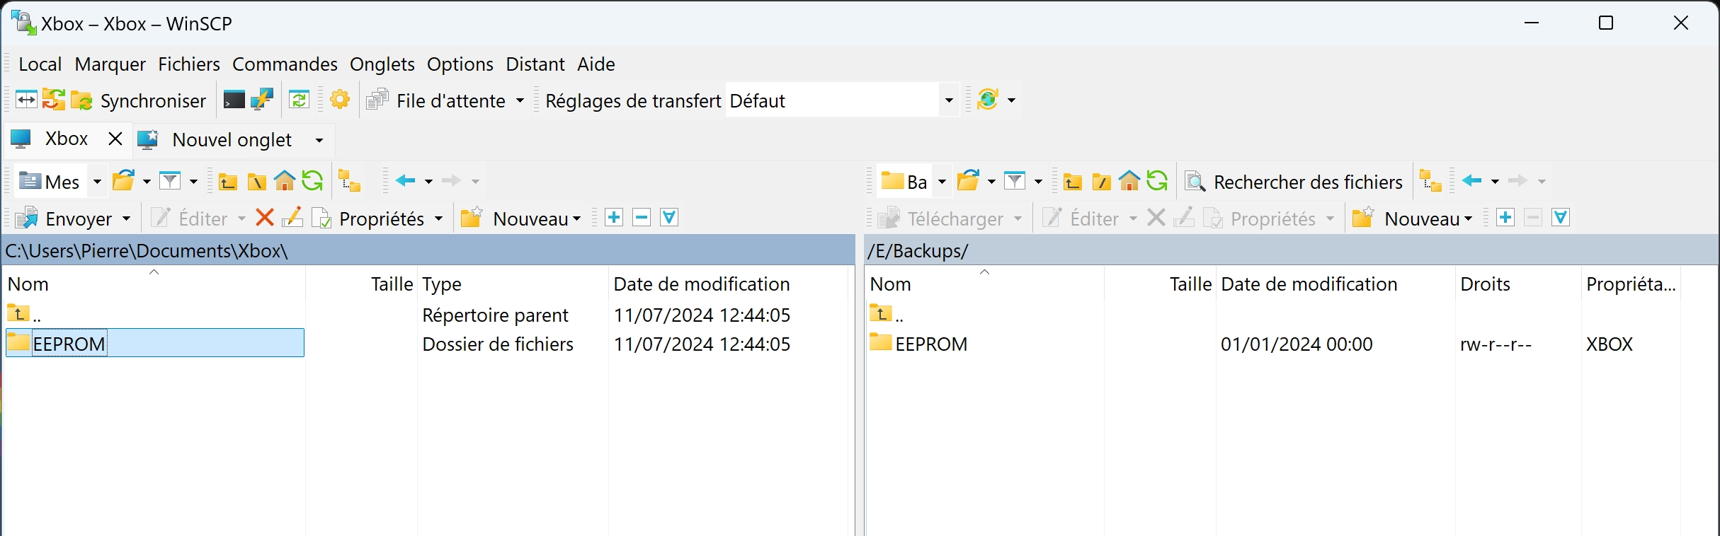
Task: Click the remote panel back arrow
Action: click(1473, 181)
